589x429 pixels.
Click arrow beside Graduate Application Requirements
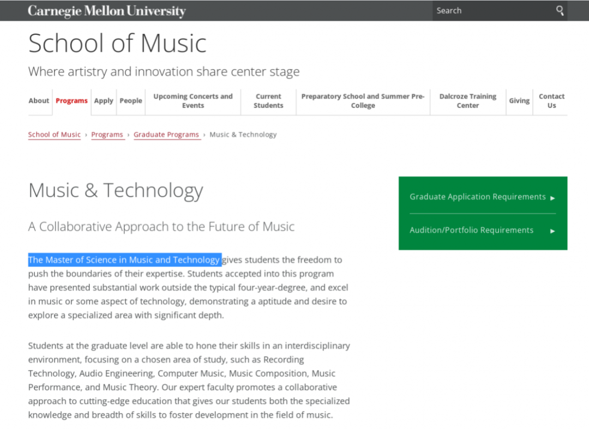552,198
